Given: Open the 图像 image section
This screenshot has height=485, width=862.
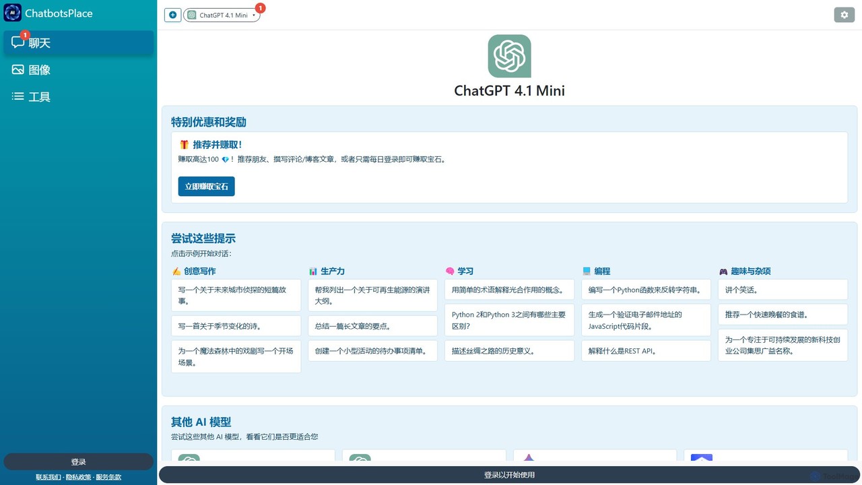Looking at the screenshot, I should [78, 70].
